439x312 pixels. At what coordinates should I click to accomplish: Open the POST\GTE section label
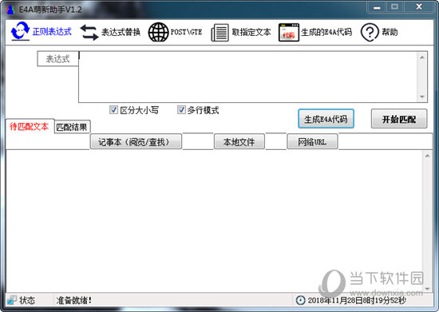[186, 32]
